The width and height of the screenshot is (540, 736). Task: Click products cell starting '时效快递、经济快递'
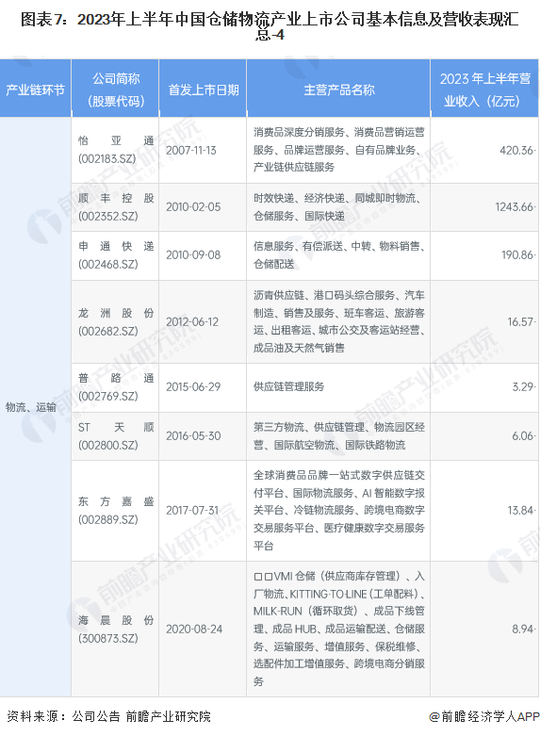click(338, 207)
